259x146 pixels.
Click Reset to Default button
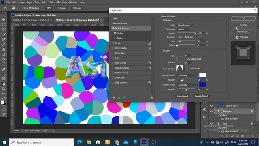[202, 96]
